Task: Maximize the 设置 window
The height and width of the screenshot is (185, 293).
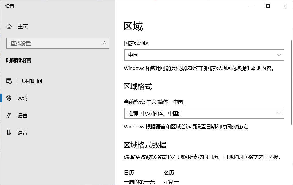Action: click(x=268, y=6)
